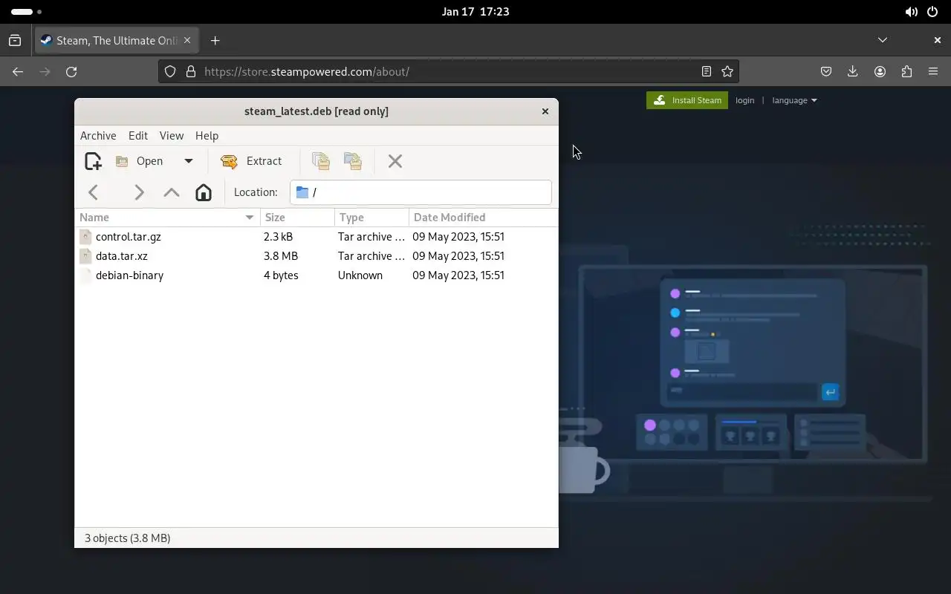Screen dimensions: 951x594
Task: Open the Firefox downloads panel
Action: [x=853, y=71]
